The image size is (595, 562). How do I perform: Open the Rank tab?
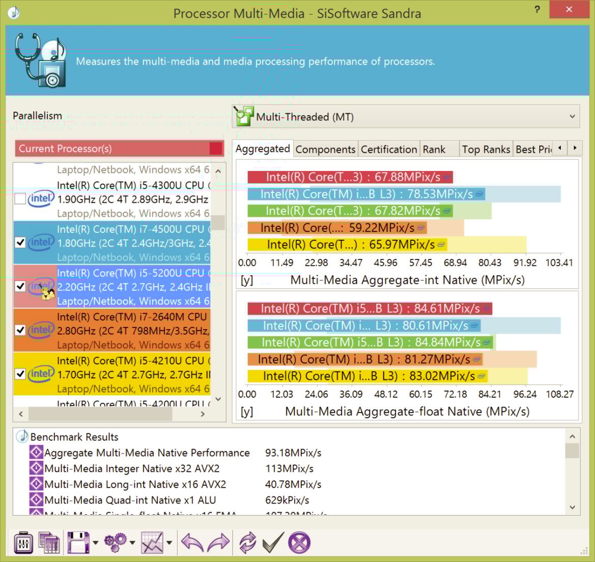point(439,150)
